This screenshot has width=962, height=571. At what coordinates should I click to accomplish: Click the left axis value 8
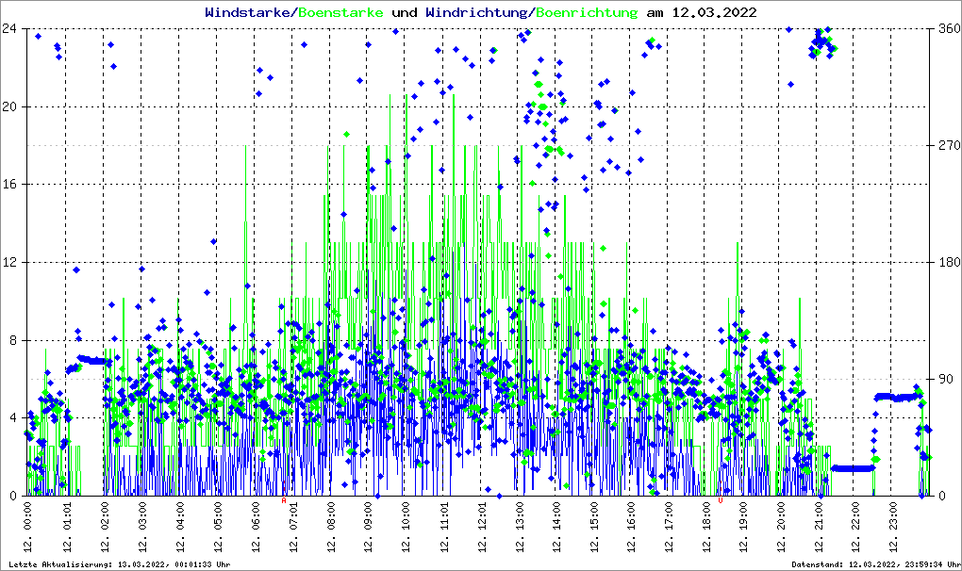(x=12, y=340)
